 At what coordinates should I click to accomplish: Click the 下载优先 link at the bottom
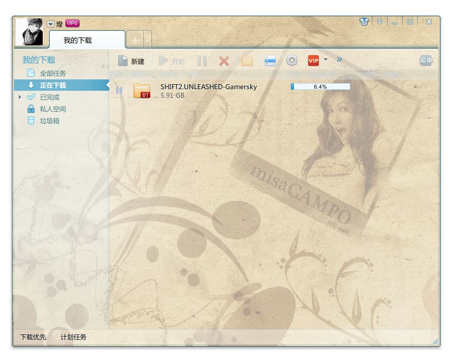pyautogui.click(x=33, y=337)
